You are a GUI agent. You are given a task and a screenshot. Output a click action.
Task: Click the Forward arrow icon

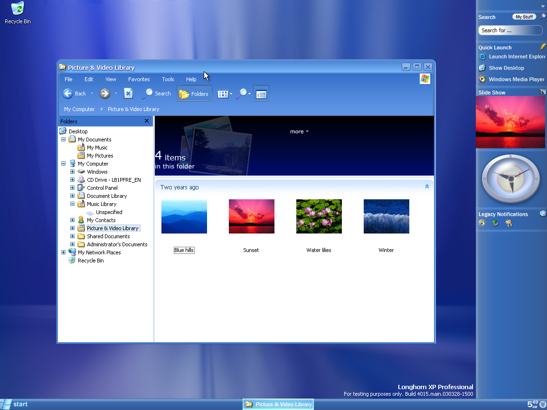tap(105, 93)
